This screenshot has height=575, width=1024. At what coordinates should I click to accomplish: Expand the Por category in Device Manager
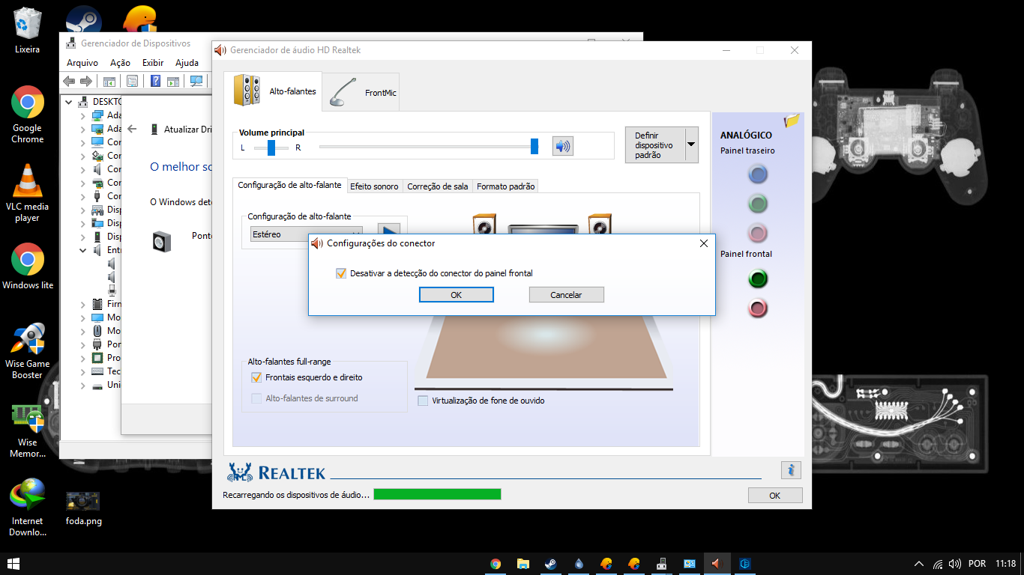pyautogui.click(x=83, y=344)
